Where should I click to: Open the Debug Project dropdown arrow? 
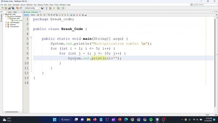coord(61,8)
